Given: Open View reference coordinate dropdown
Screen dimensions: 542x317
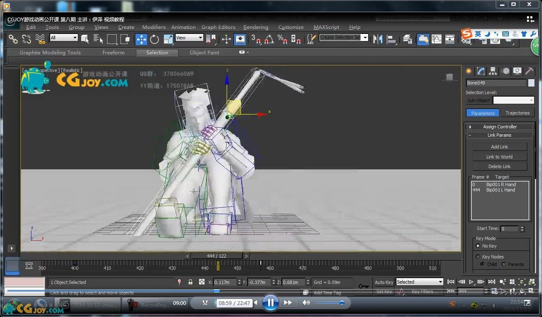Looking at the screenshot, I should [189, 38].
